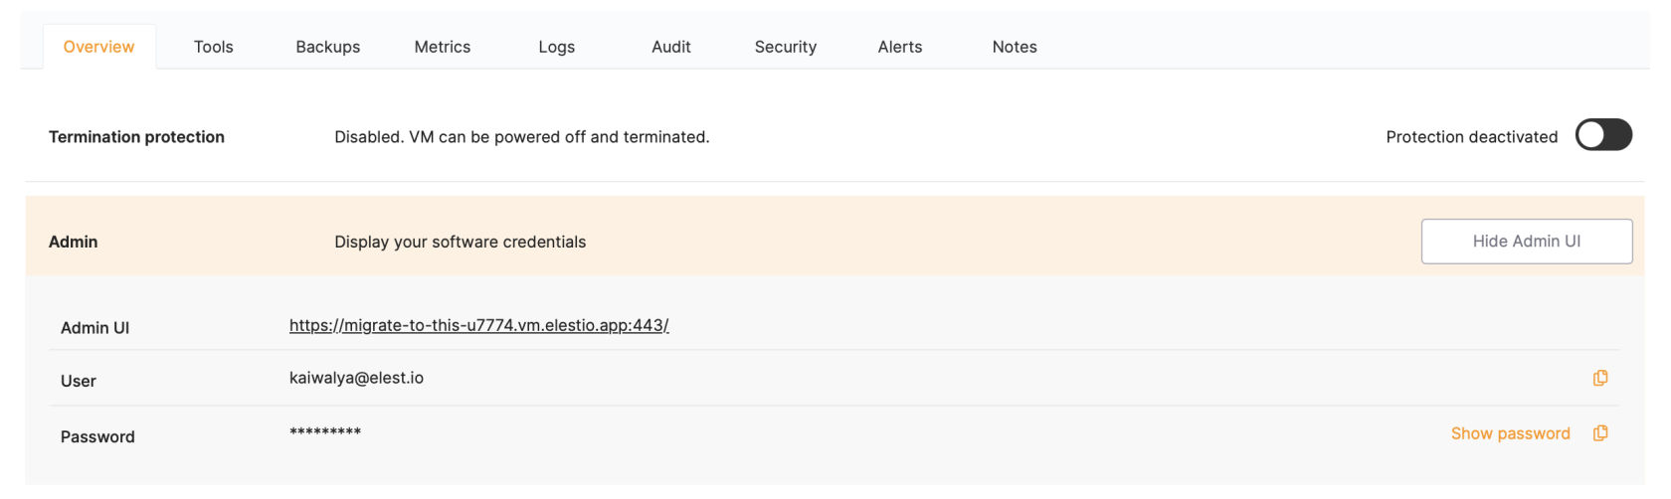1671x499 pixels.
Task: Click the Termination protection heading
Action: [x=136, y=137]
